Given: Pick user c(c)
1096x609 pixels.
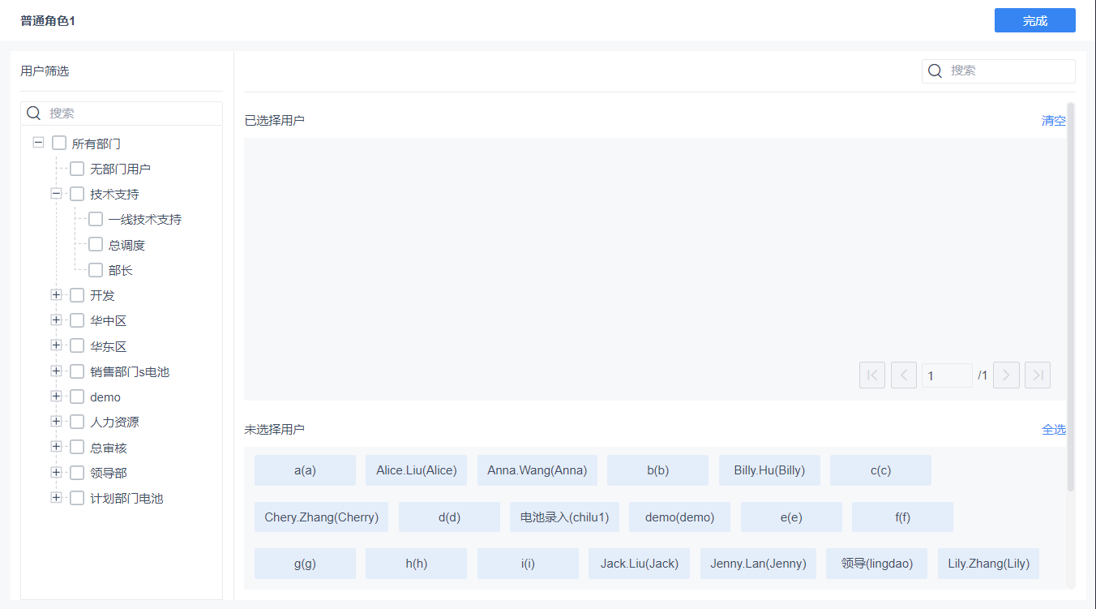Looking at the screenshot, I should point(880,470).
